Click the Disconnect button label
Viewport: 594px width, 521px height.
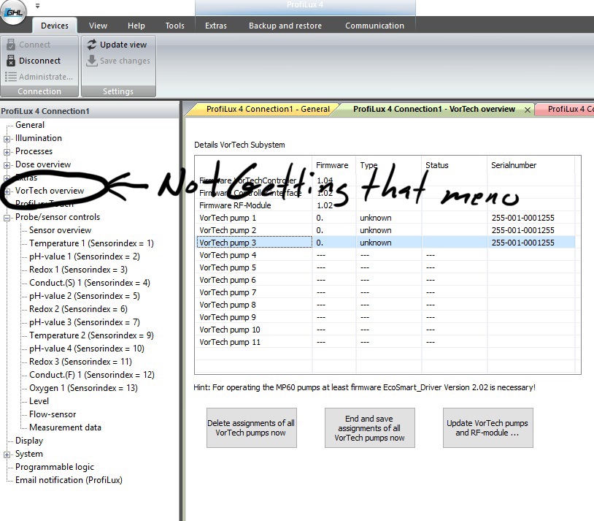point(40,61)
